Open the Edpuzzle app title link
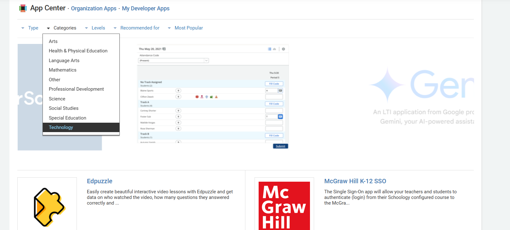Viewport: 510px width, 230px height. point(100,181)
